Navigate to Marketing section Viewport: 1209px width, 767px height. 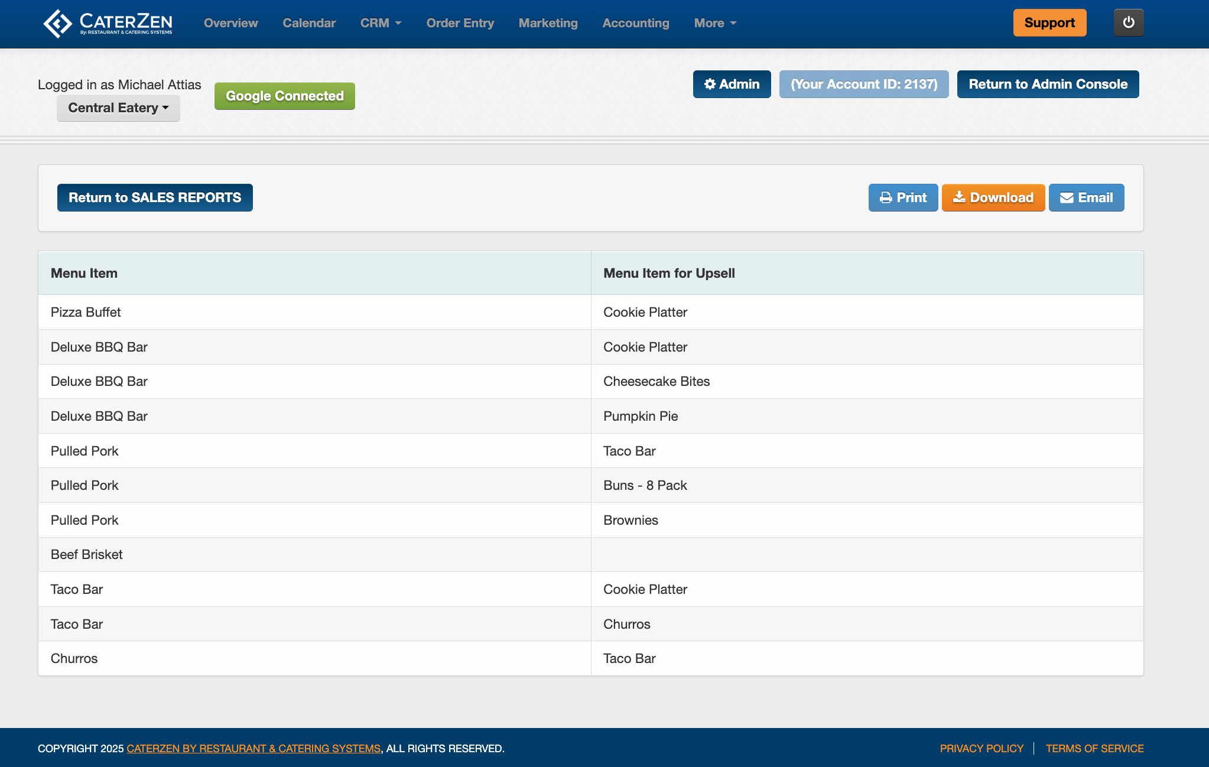pyautogui.click(x=548, y=23)
